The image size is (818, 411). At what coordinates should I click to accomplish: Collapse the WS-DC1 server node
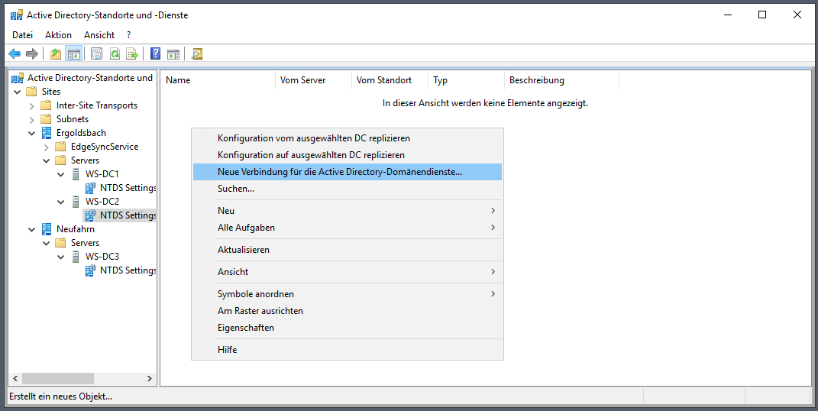coord(61,174)
